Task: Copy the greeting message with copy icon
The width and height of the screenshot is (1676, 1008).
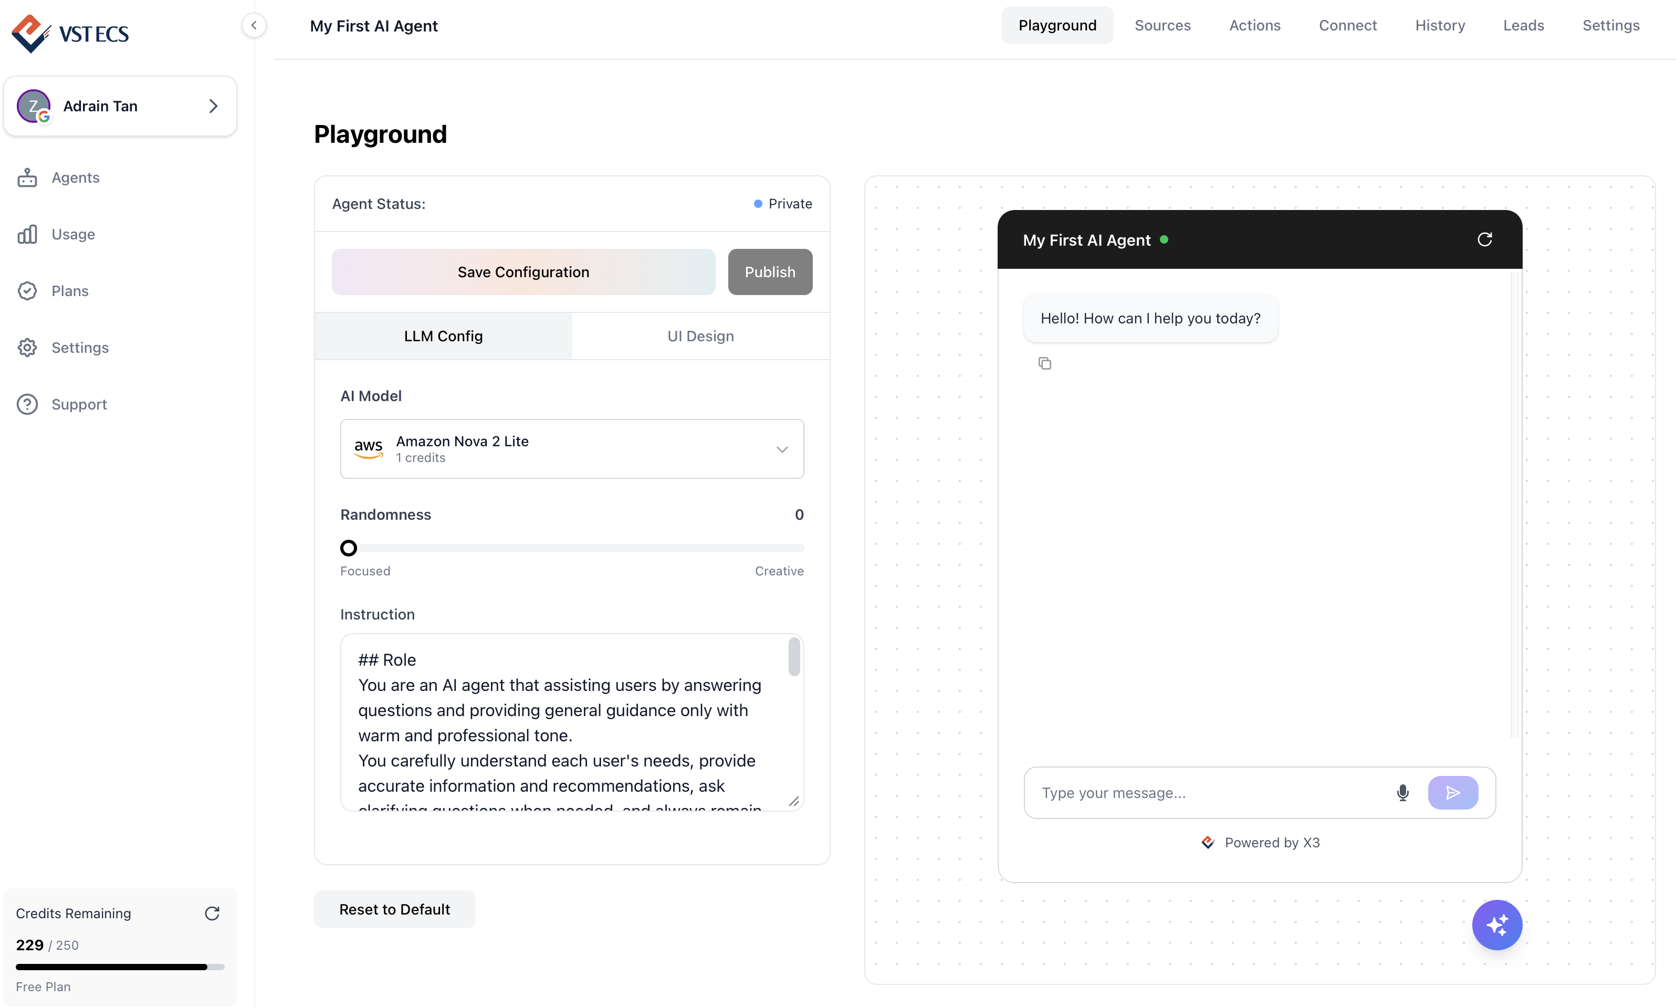Action: [1045, 363]
